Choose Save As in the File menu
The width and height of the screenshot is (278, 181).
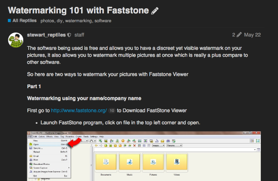[50, 148]
